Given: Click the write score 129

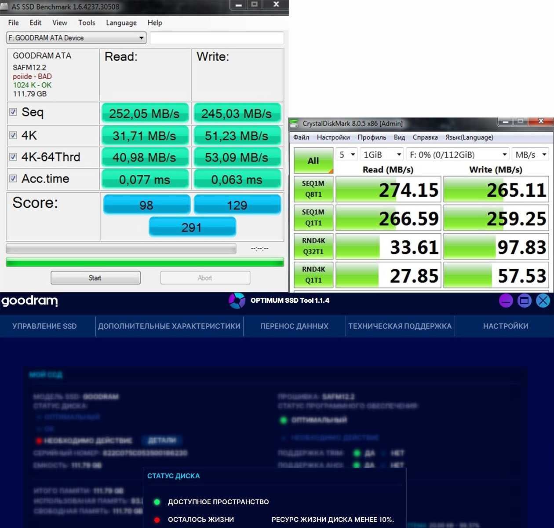Looking at the screenshot, I should coord(237,205).
